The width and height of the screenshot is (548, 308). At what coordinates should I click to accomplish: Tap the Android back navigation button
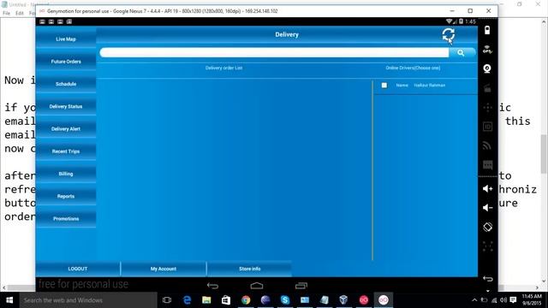point(212,286)
